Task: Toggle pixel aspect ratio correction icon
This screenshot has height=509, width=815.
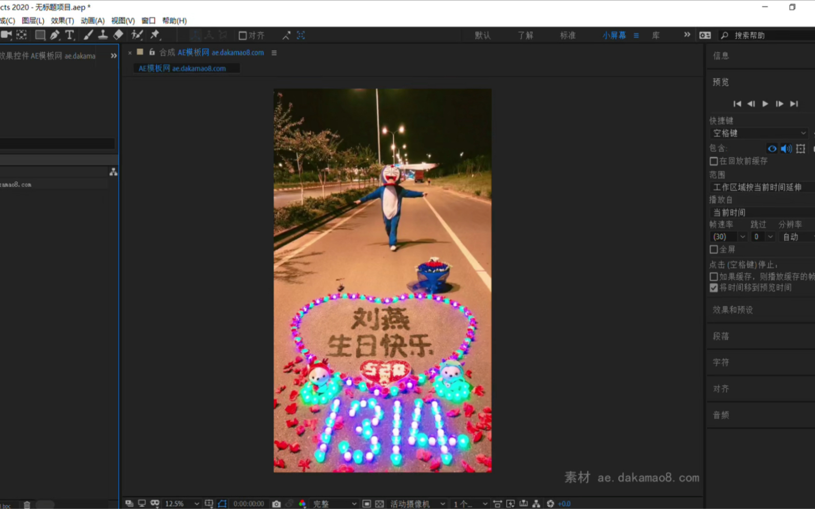Action: pos(497,504)
